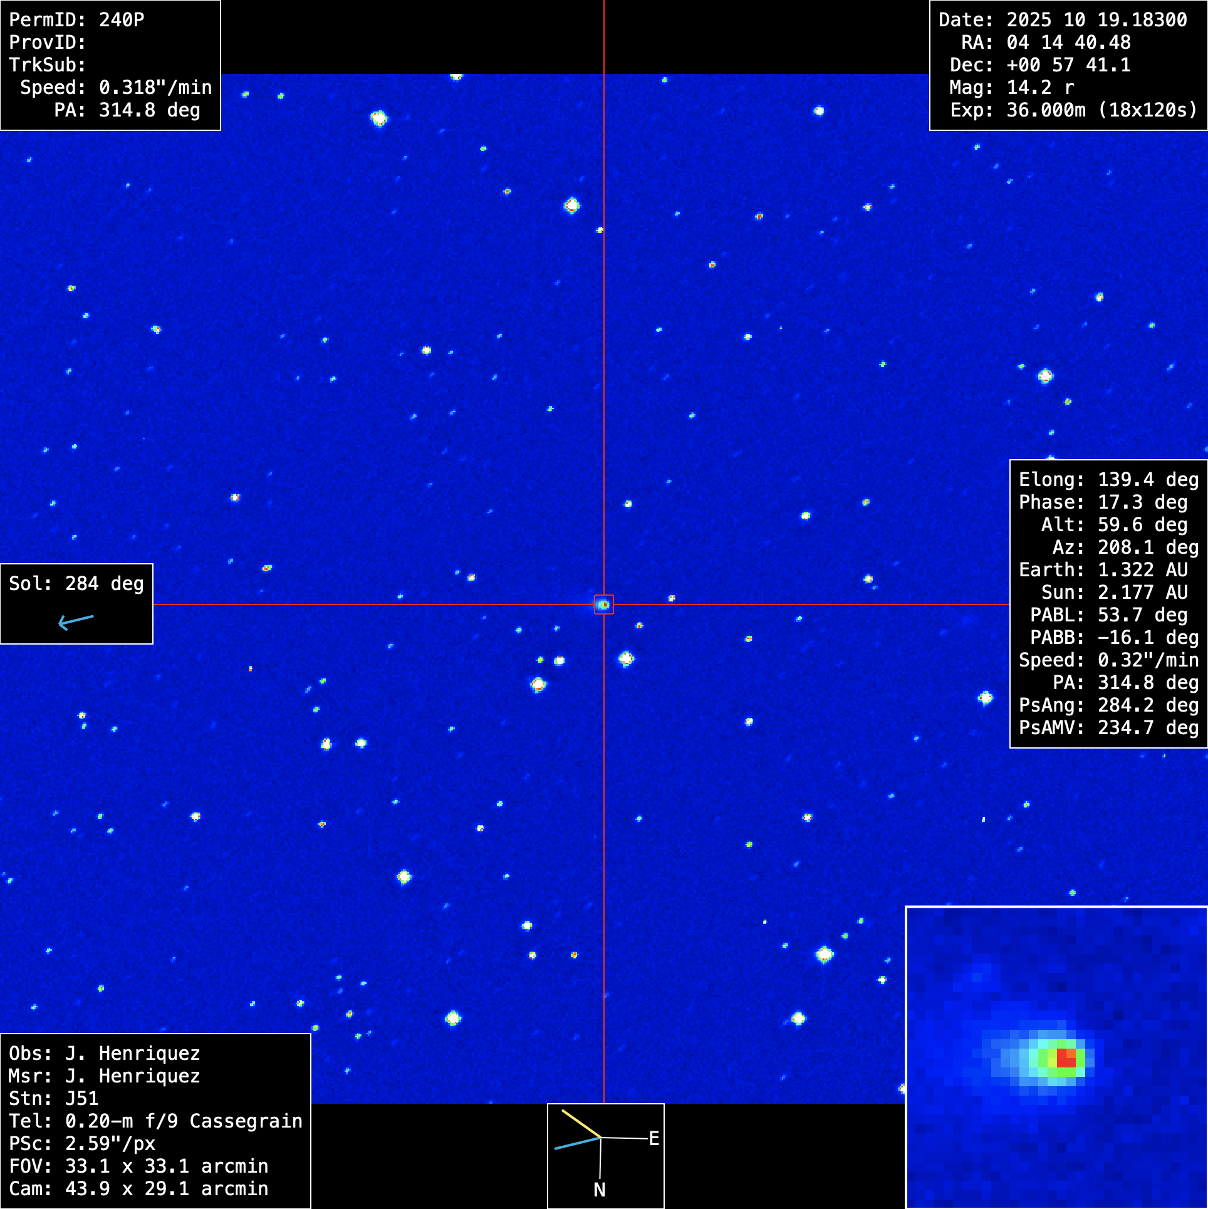Click the E label on the compass
Image resolution: width=1208 pixels, height=1209 pixels.
pyautogui.click(x=653, y=1139)
